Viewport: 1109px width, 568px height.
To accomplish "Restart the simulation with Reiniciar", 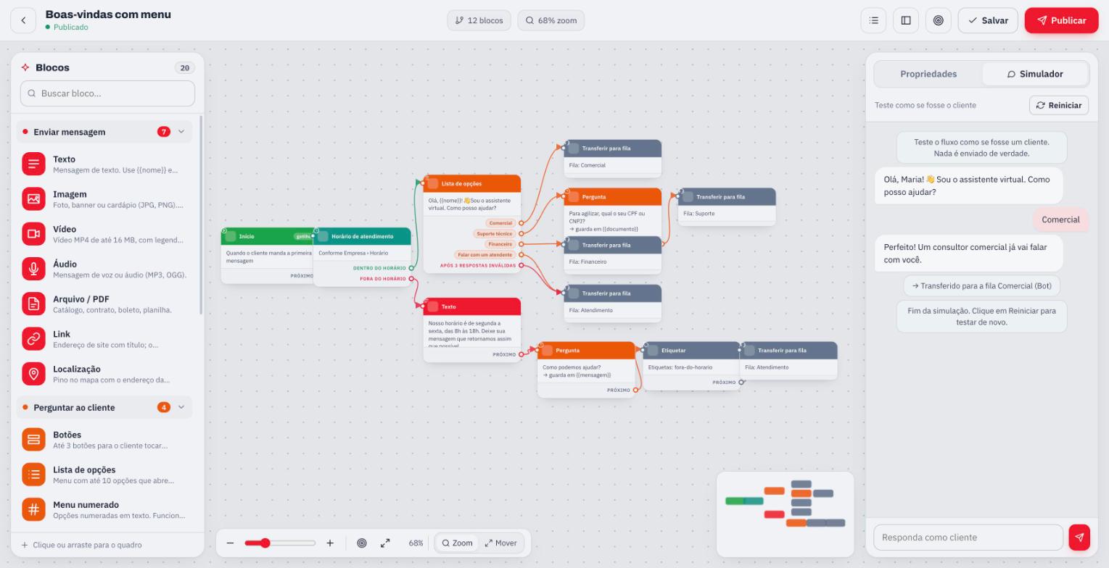I will coord(1059,105).
